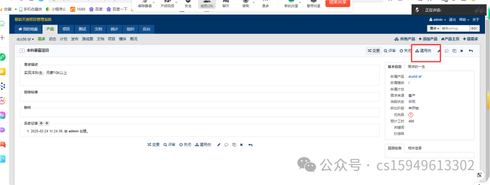
Task: Open the 产品主页 link
Action: (x=450, y=39)
